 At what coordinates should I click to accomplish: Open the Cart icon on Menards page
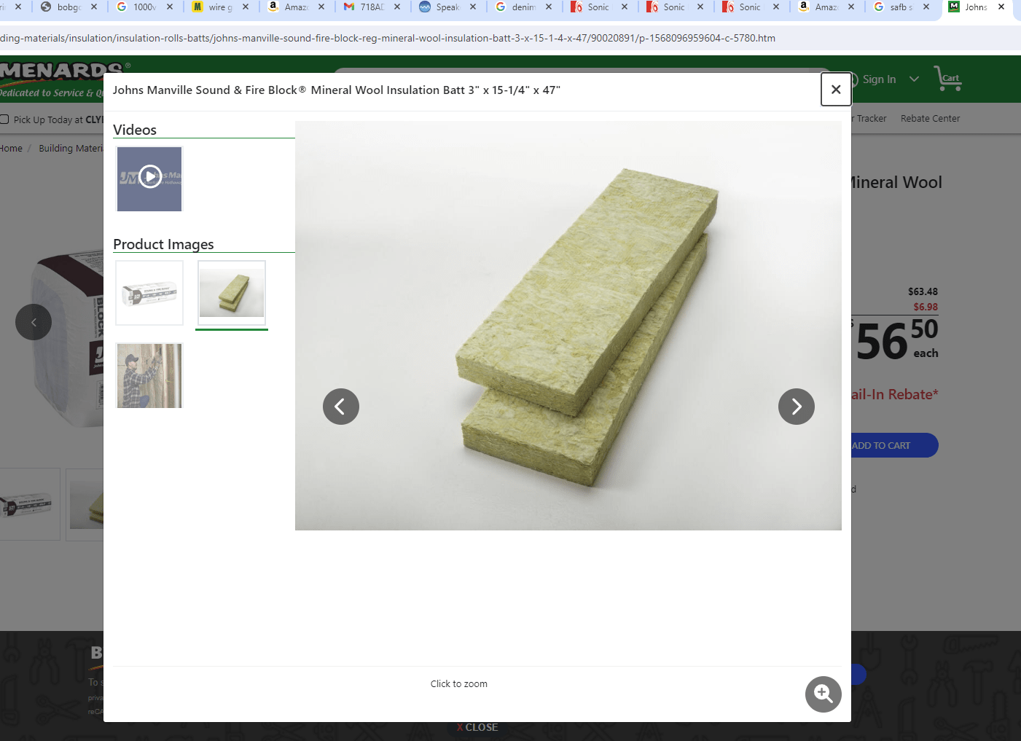pyautogui.click(x=948, y=78)
